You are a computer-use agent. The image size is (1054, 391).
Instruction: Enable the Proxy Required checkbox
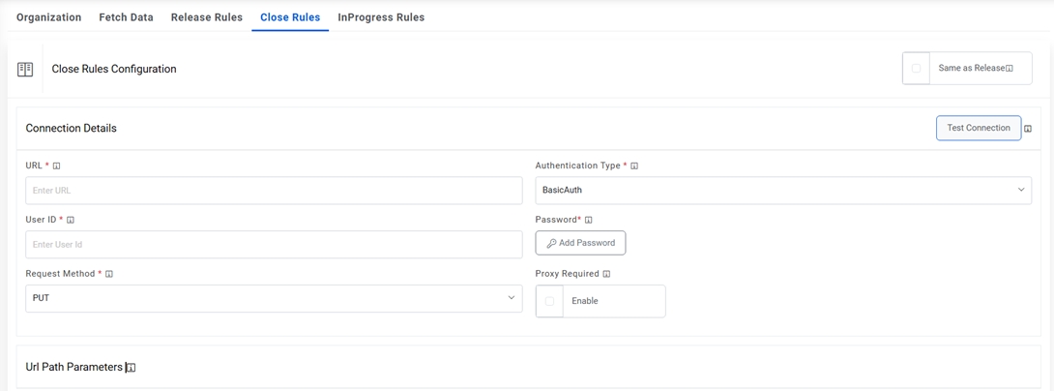549,301
